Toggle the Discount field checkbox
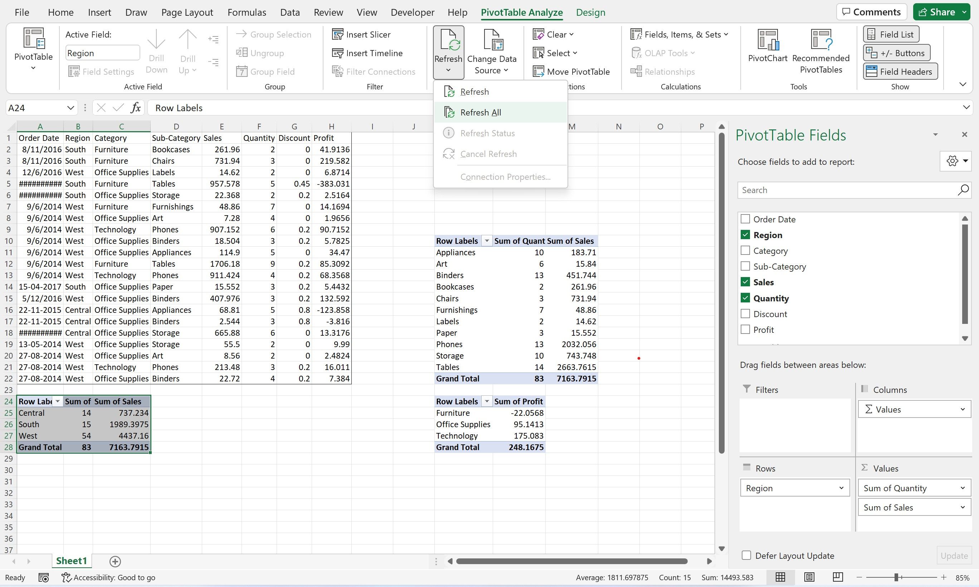This screenshot has width=979, height=587. pos(745,313)
